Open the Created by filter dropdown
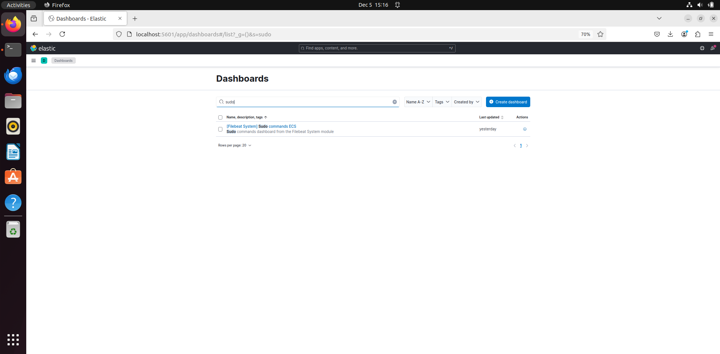 (466, 102)
